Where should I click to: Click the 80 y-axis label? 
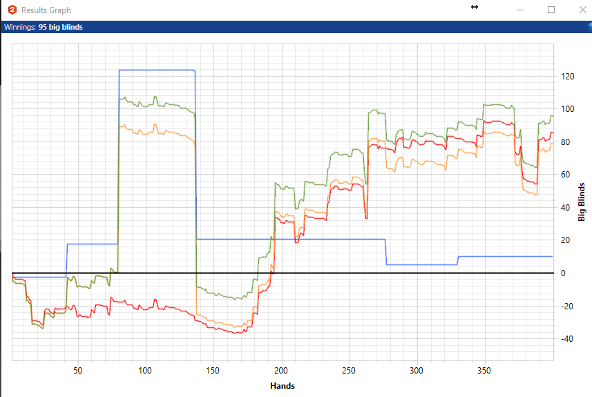[565, 142]
